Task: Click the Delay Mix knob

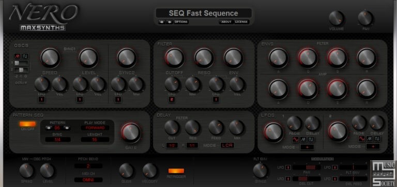Action: click(236, 127)
